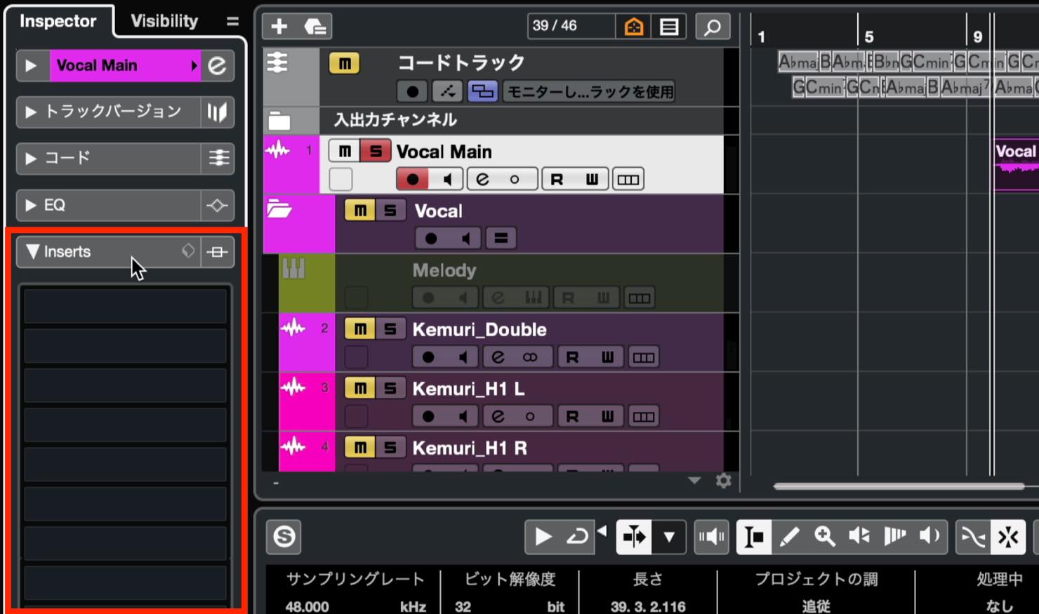The height and width of the screenshot is (614, 1039).
Task: Open the track list view icon
Action: coord(669,27)
